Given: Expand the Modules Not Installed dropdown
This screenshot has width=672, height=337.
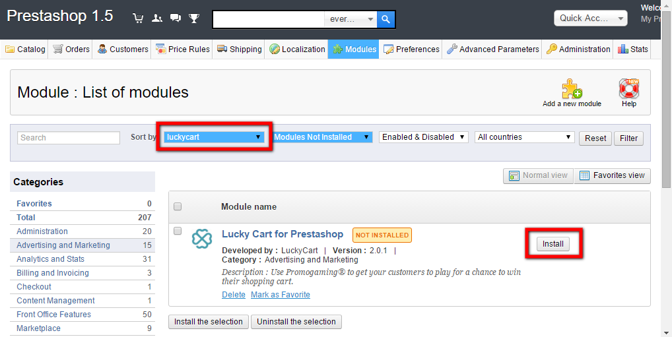Looking at the screenshot, I should point(322,137).
